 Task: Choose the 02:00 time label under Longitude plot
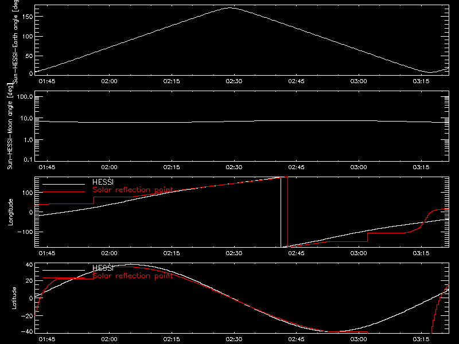point(109,253)
